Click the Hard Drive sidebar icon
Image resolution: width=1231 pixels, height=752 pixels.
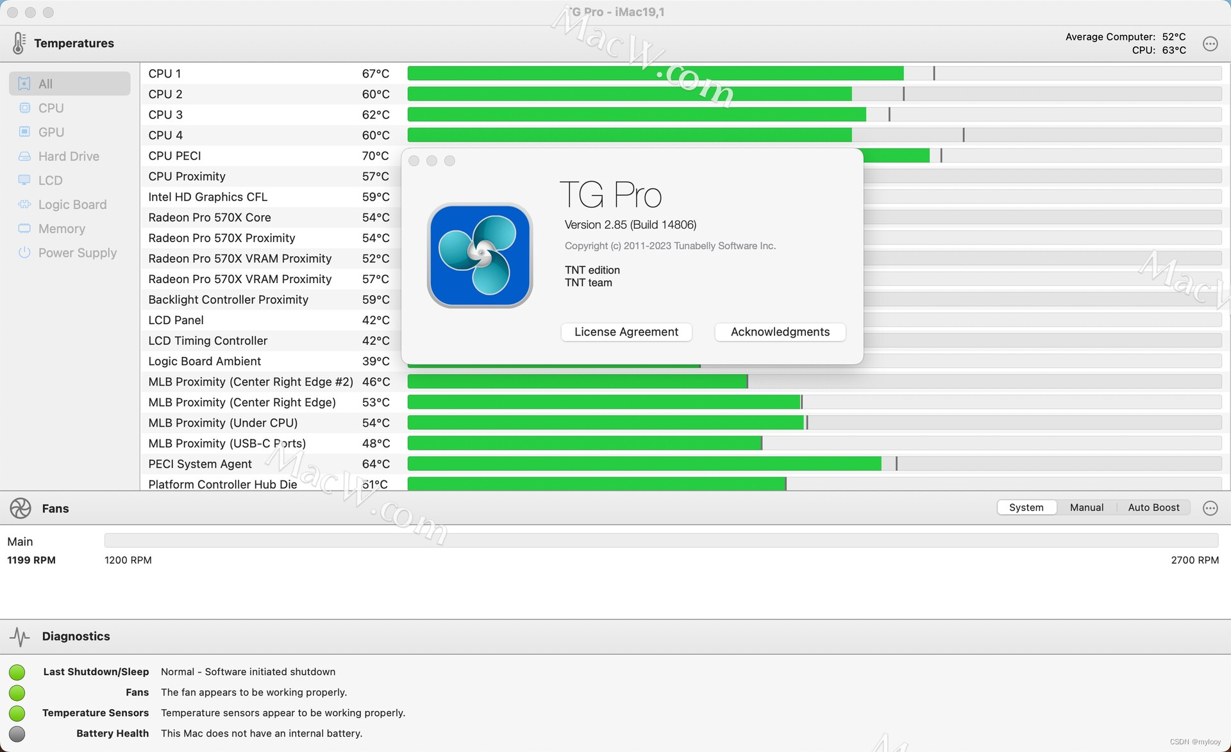[24, 156]
